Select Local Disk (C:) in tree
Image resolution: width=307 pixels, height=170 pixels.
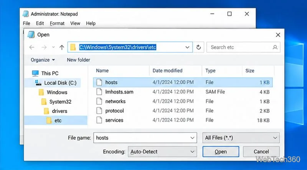[60, 83]
